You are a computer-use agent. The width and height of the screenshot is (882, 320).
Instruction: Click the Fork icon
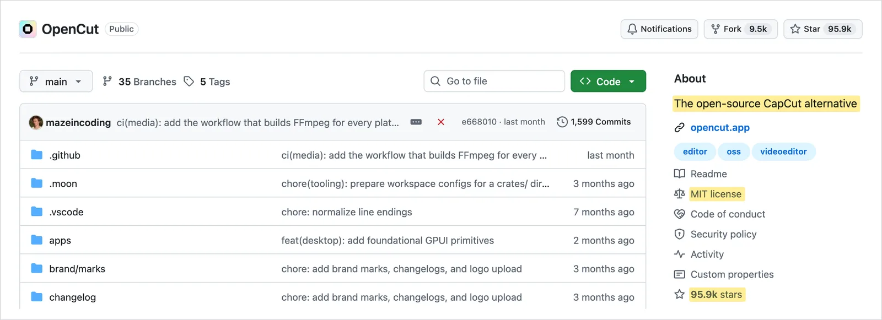[716, 29]
